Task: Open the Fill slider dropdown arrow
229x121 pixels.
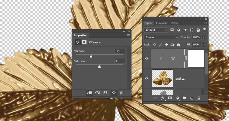Action: [x=204, y=44]
